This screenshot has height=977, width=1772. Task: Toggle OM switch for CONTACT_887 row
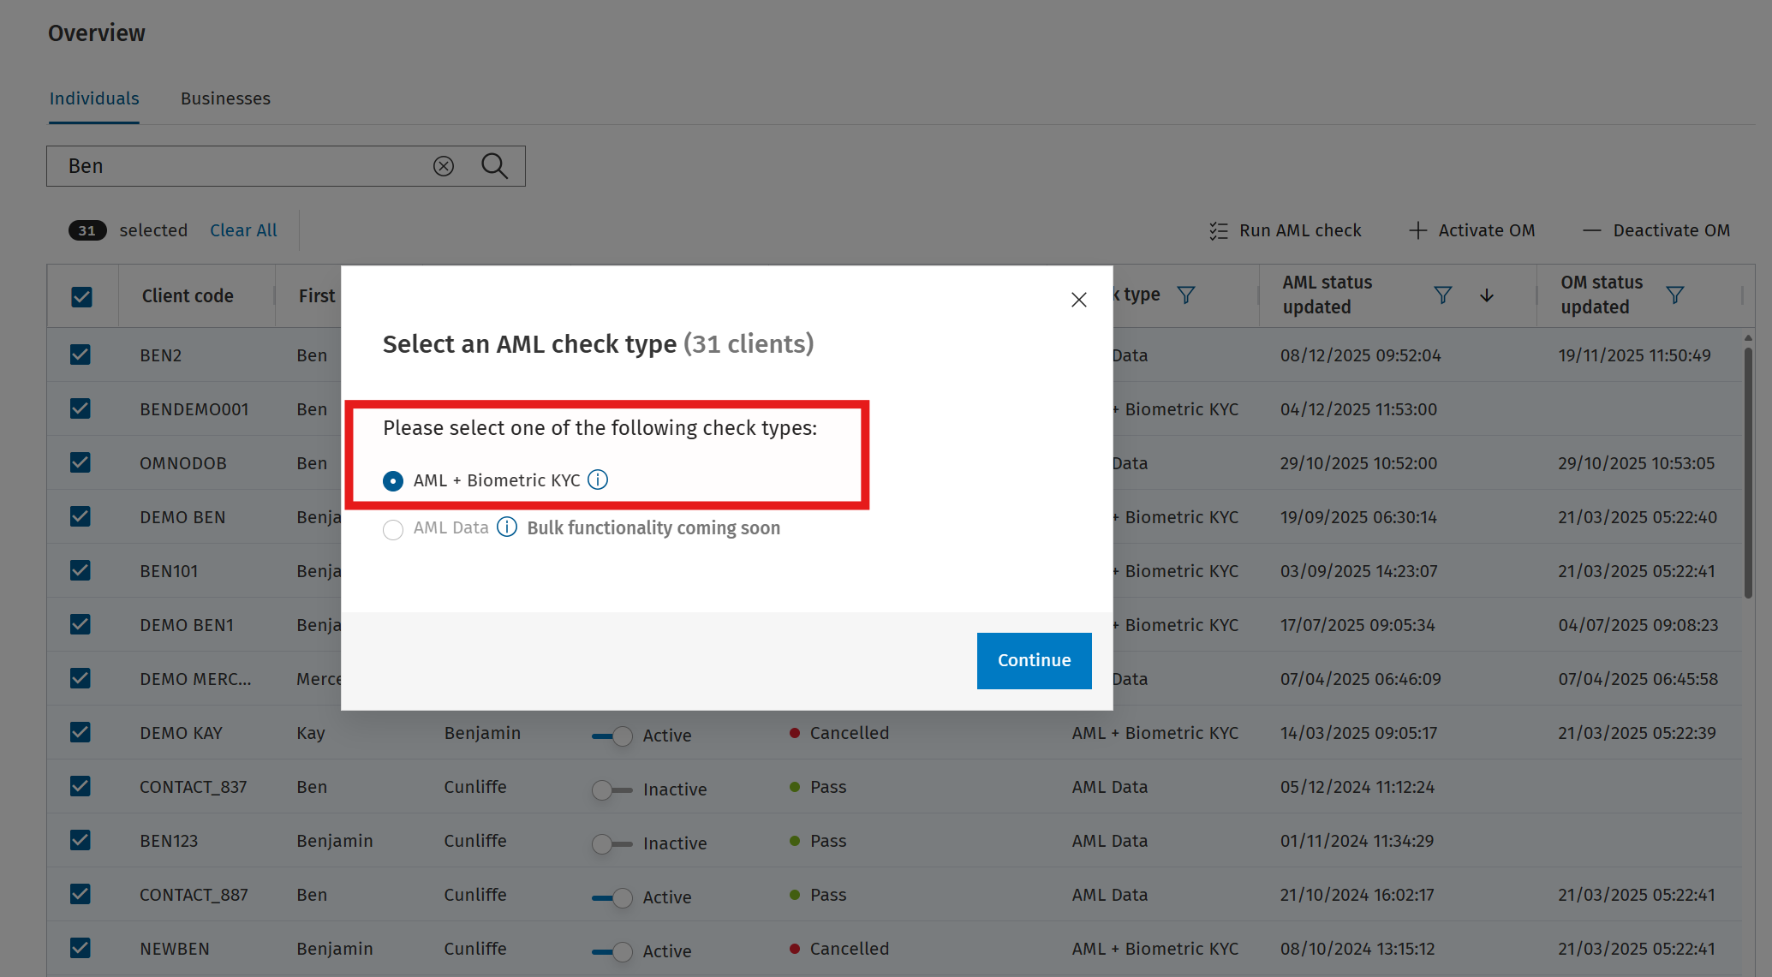612,897
